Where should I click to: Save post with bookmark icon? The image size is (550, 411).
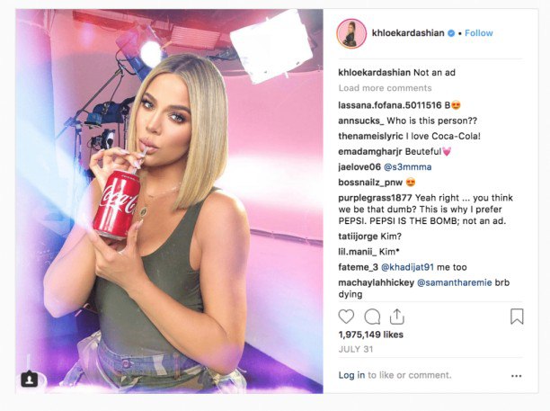(x=517, y=317)
